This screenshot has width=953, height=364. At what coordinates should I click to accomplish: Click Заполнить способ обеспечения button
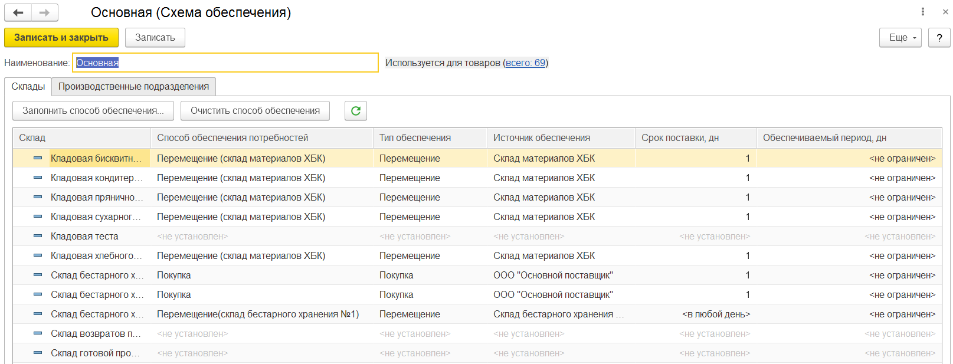(x=93, y=110)
